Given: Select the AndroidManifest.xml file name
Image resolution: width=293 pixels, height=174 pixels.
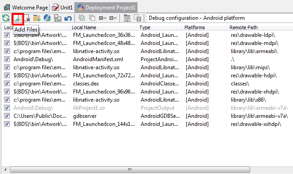Looking at the screenshot, I should click(98, 59).
